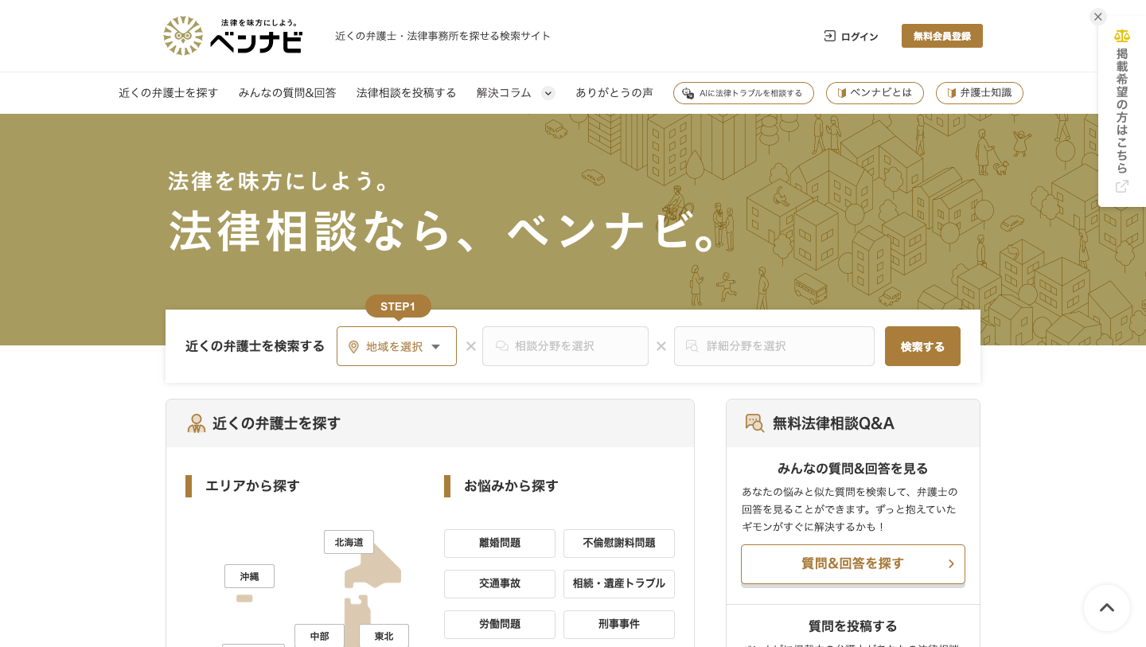Screen dimensions: 1146x647
Task: Choose the 離婚問題 category
Action: (499, 543)
